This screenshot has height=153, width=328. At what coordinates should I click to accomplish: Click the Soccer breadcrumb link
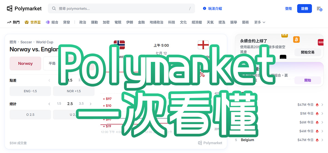tap(26, 42)
